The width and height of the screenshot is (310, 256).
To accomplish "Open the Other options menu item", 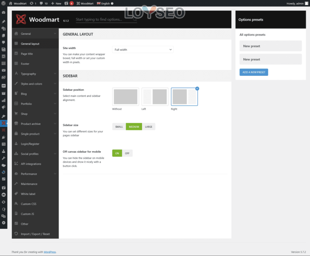I will 35,224.
